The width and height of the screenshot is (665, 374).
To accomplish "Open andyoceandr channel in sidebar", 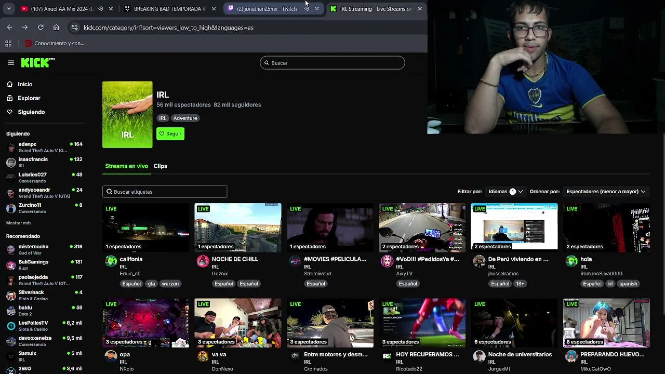I will pyautogui.click(x=44, y=193).
